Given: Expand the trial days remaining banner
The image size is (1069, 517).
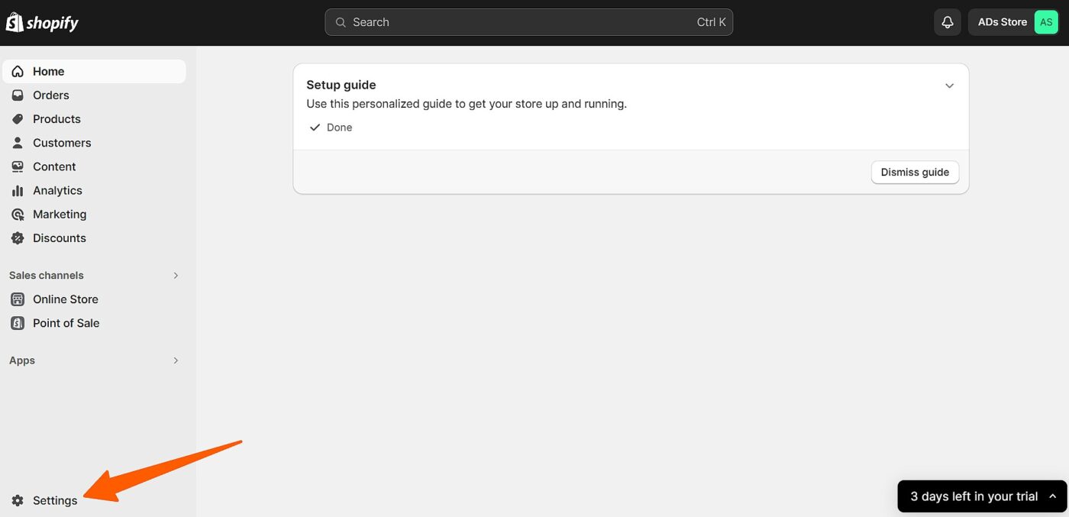Looking at the screenshot, I should click(982, 496).
